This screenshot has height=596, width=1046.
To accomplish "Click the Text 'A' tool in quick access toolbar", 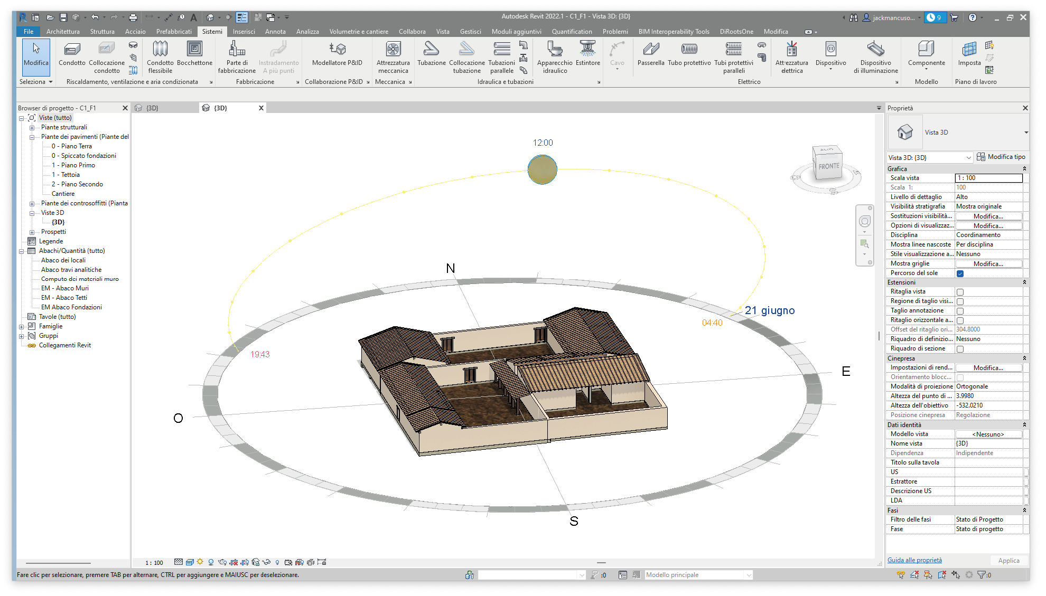I will 193,17.
